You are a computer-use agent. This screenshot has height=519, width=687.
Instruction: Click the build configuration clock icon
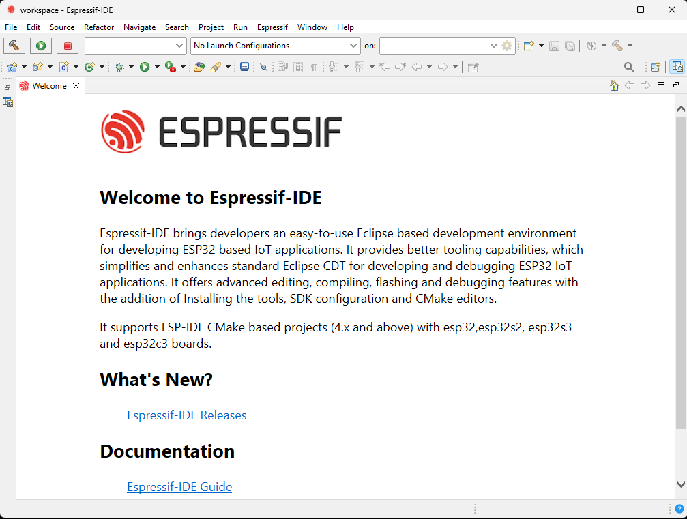click(591, 46)
